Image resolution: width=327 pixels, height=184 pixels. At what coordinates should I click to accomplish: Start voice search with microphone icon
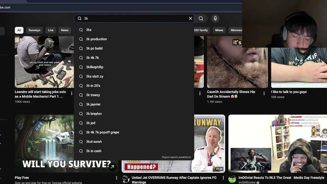[x=215, y=18]
